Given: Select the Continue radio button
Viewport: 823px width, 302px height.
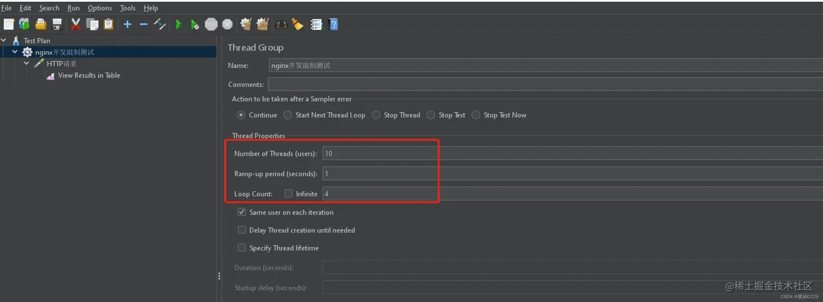Looking at the screenshot, I should [x=241, y=115].
